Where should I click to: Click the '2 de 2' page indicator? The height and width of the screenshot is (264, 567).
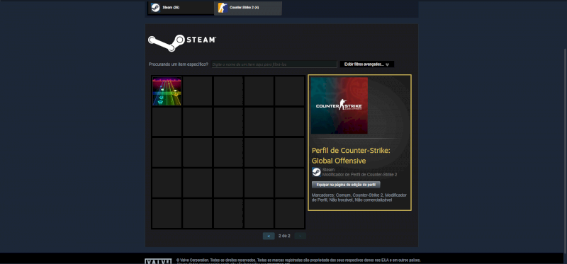[x=284, y=236]
